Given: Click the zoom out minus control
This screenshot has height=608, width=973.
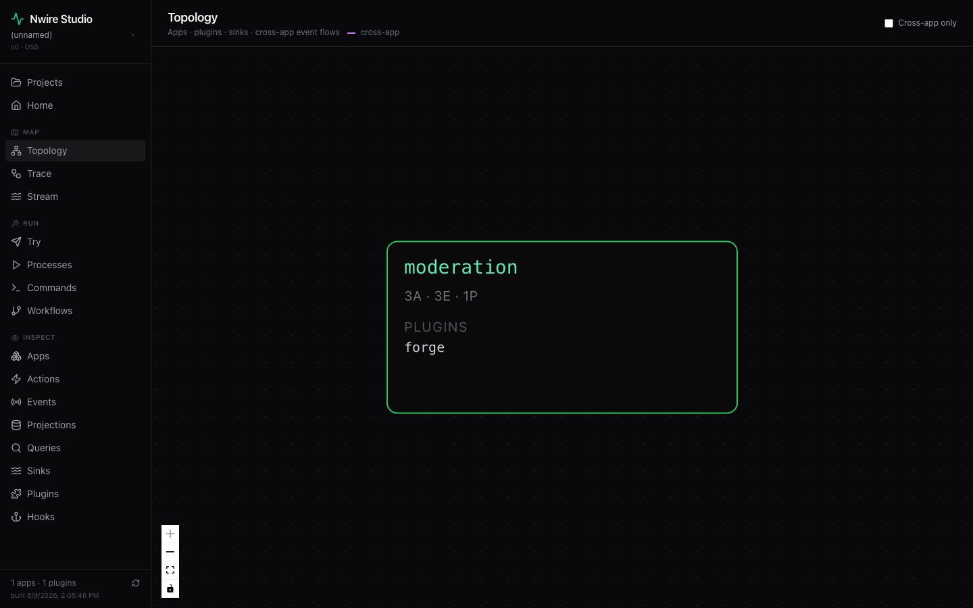Looking at the screenshot, I should (x=170, y=552).
